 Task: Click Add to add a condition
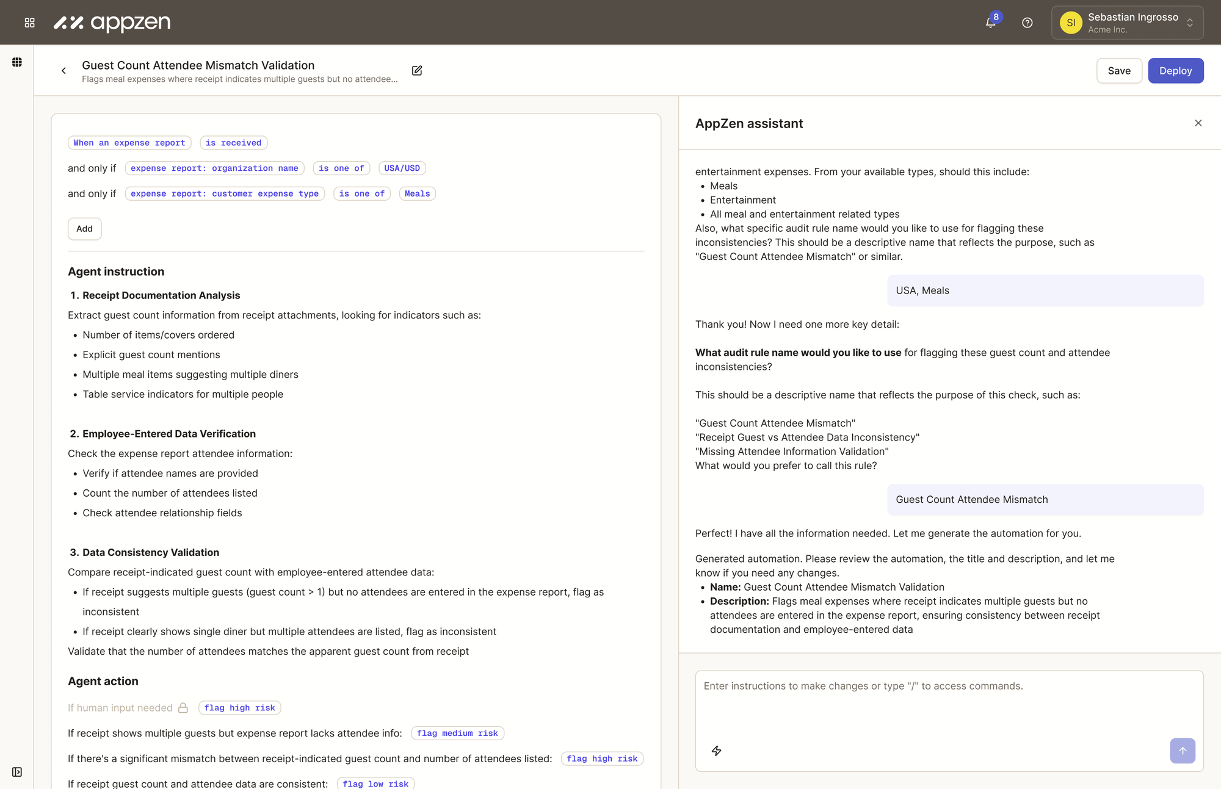pos(84,229)
